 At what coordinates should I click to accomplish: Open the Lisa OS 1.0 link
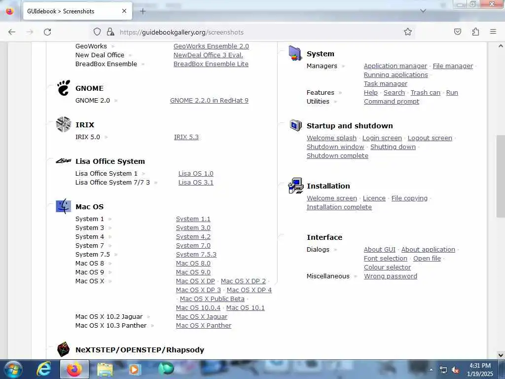point(196,173)
